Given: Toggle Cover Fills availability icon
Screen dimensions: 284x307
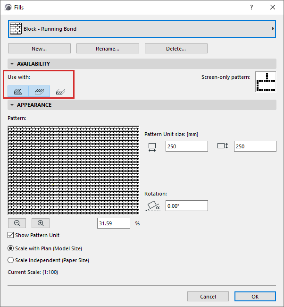Looking at the screenshot, I should click(39, 91).
